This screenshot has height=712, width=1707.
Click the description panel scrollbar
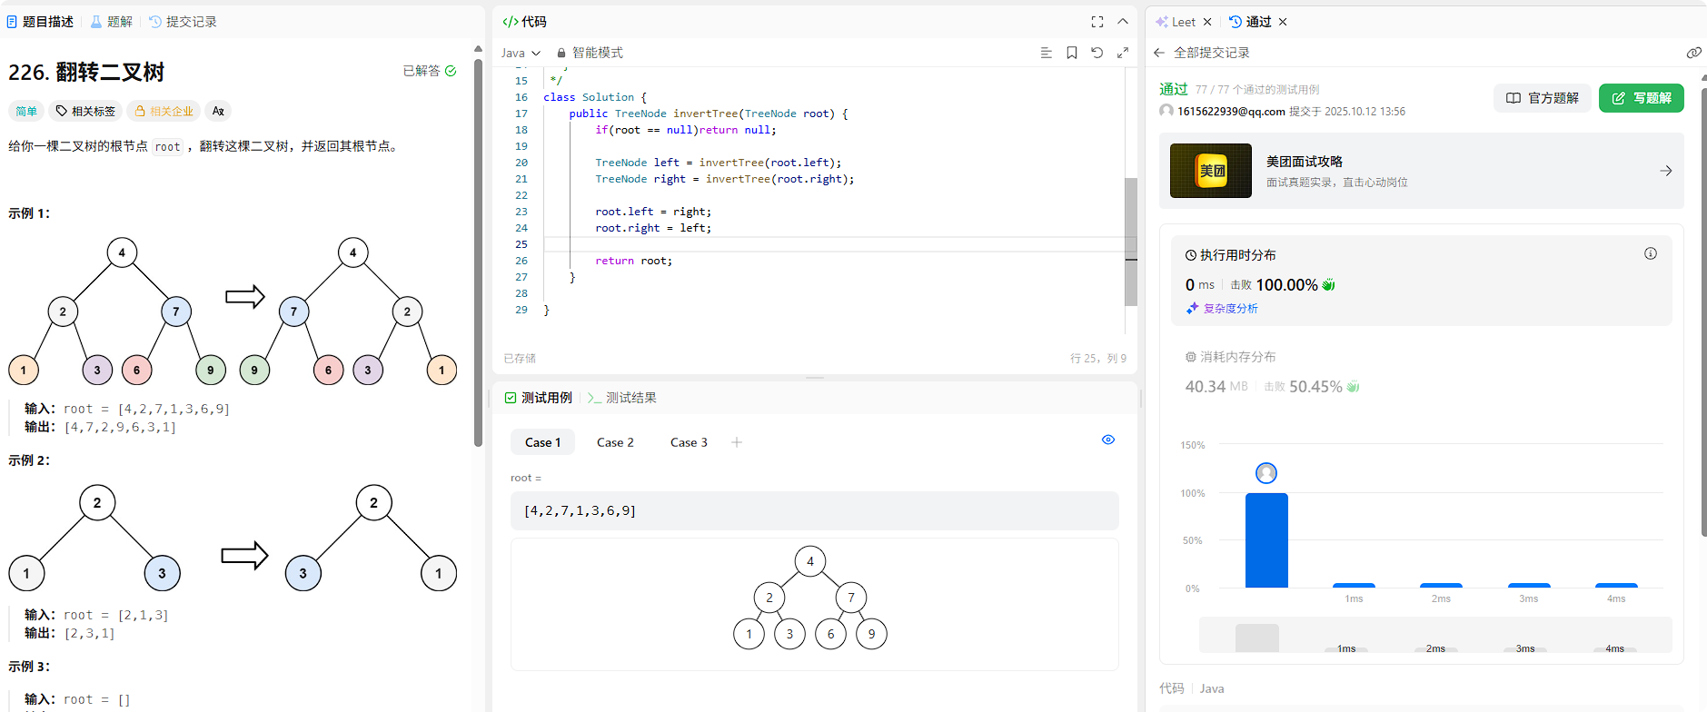[x=478, y=252]
